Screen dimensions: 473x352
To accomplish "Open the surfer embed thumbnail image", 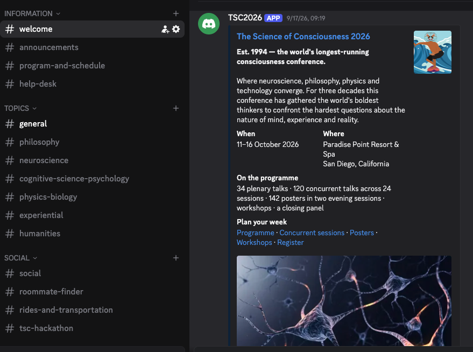I will pyautogui.click(x=432, y=52).
